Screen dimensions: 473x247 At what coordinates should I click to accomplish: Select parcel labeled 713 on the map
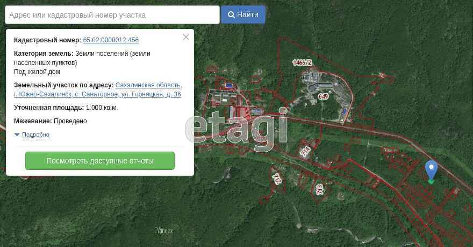[320, 189]
